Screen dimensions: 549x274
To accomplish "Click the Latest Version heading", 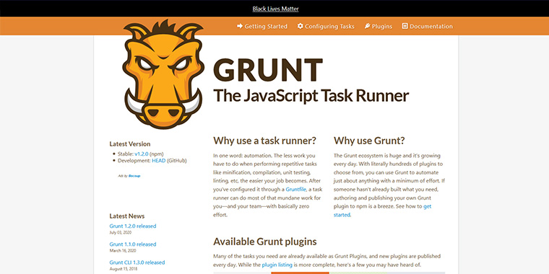I will [x=130, y=143].
